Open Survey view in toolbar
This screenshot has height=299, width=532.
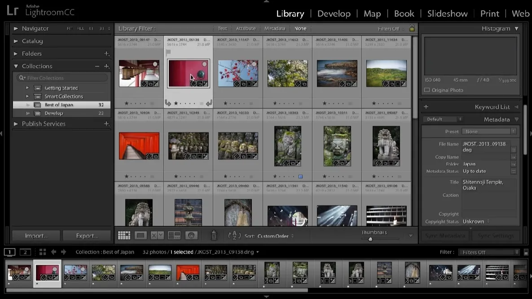(174, 236)
